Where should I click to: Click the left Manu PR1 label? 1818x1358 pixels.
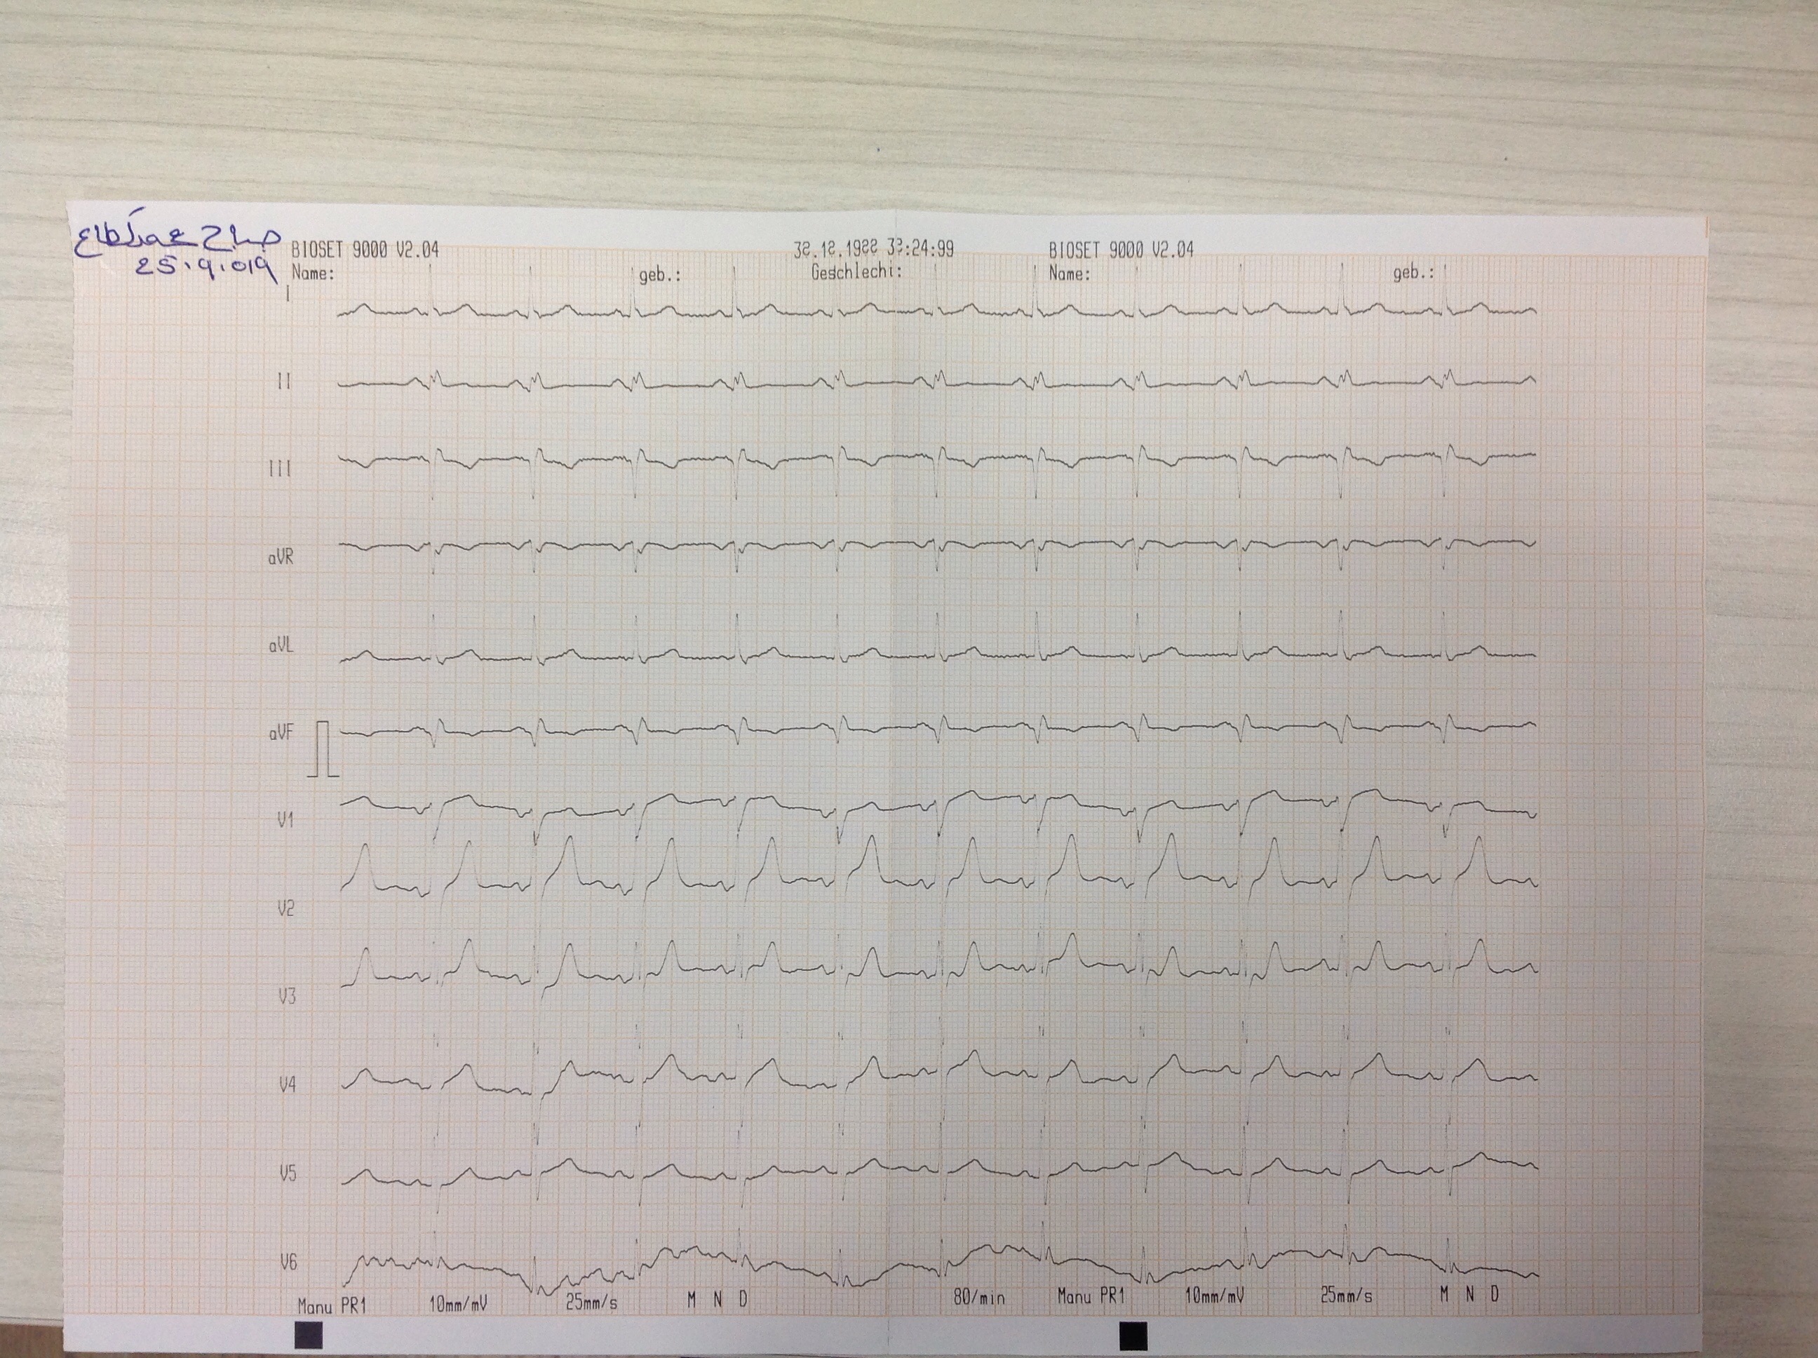tap(331, 1305)
